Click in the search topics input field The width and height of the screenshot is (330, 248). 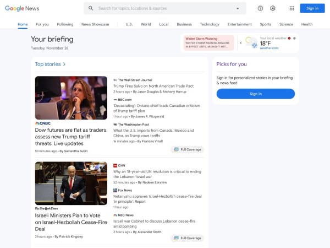tap(165, 8)
